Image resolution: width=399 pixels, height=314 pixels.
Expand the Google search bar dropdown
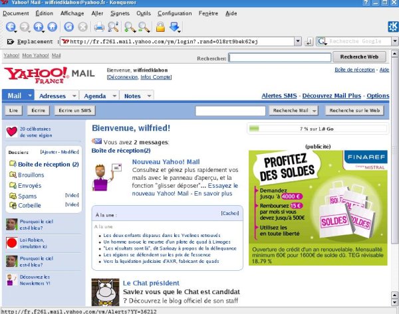[x=395, y=41]
